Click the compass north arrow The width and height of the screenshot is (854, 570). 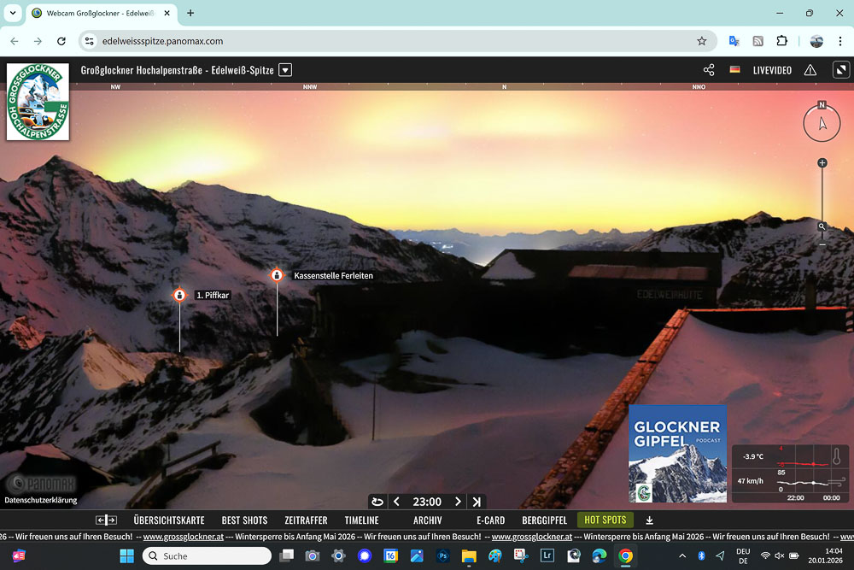pos(822,124)
